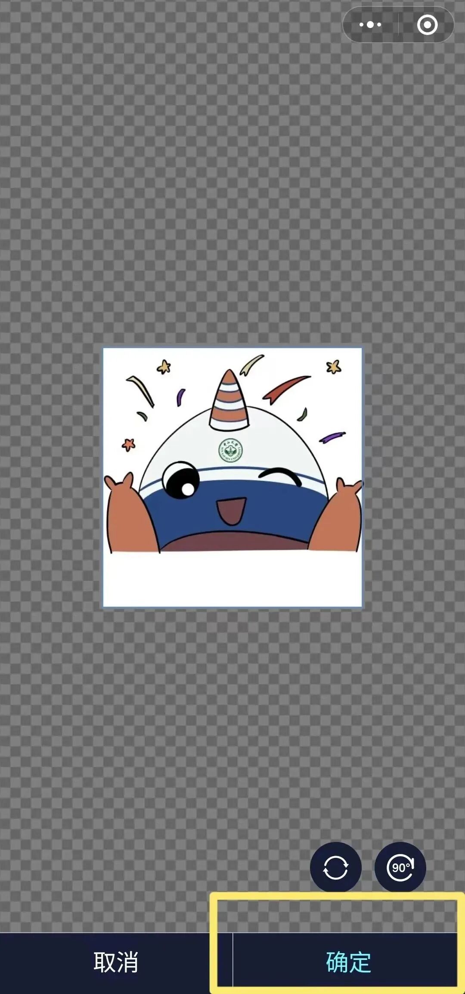Close the mini program with the circle icon

[x=427, y=25]
